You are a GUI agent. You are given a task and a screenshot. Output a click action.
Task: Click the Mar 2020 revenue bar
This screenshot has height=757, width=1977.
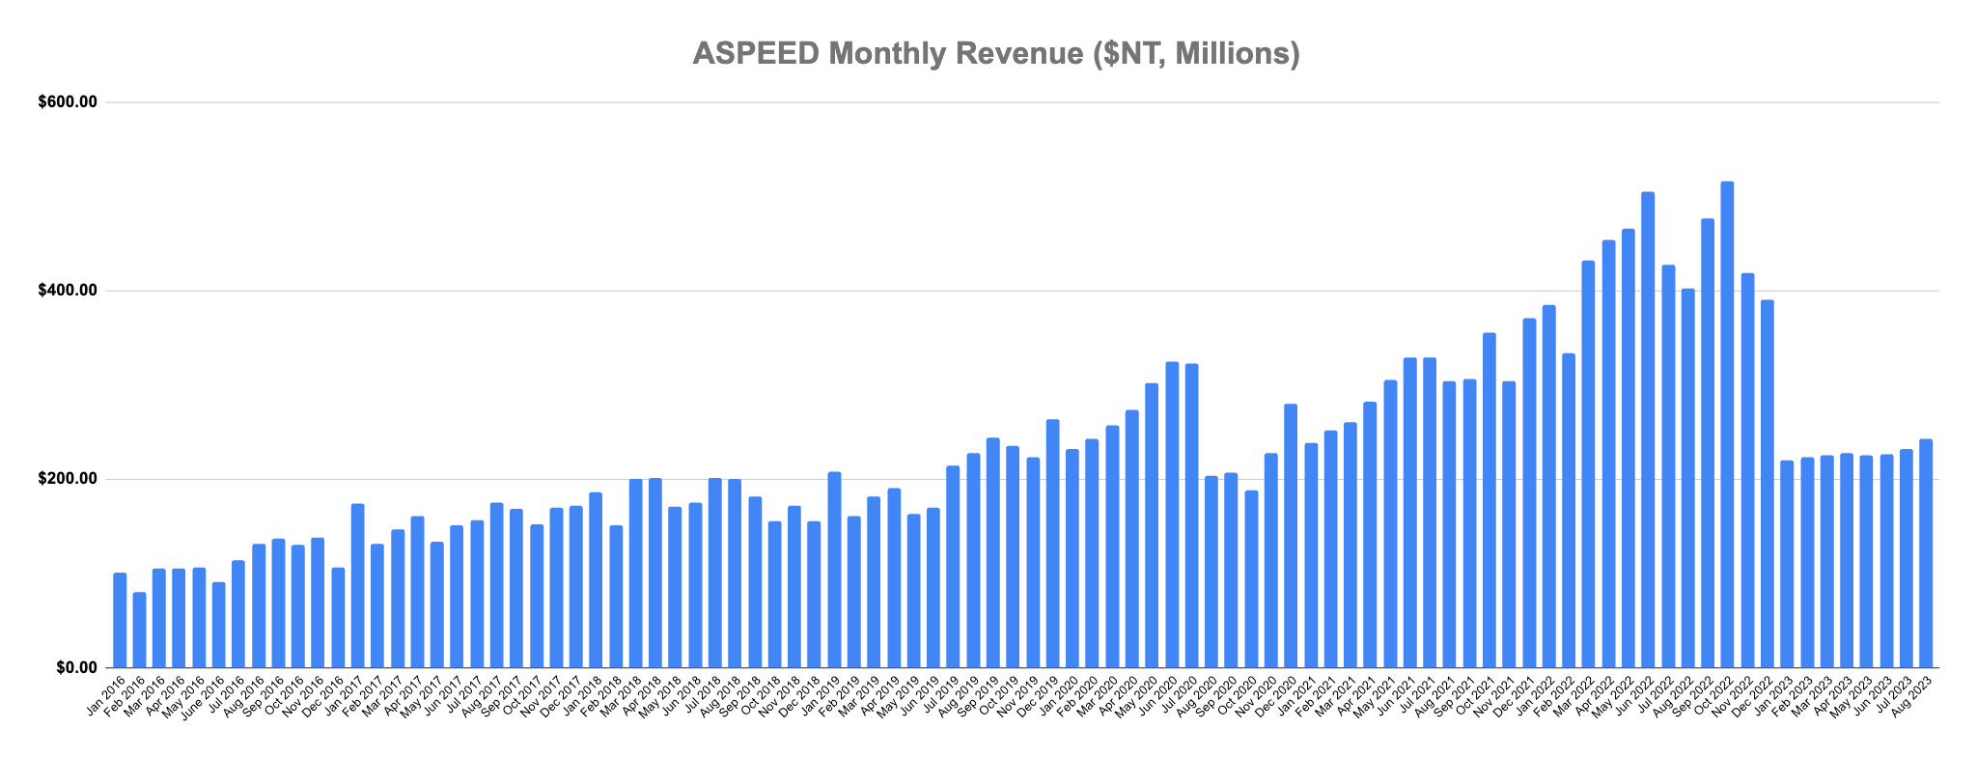[1112, 547]
